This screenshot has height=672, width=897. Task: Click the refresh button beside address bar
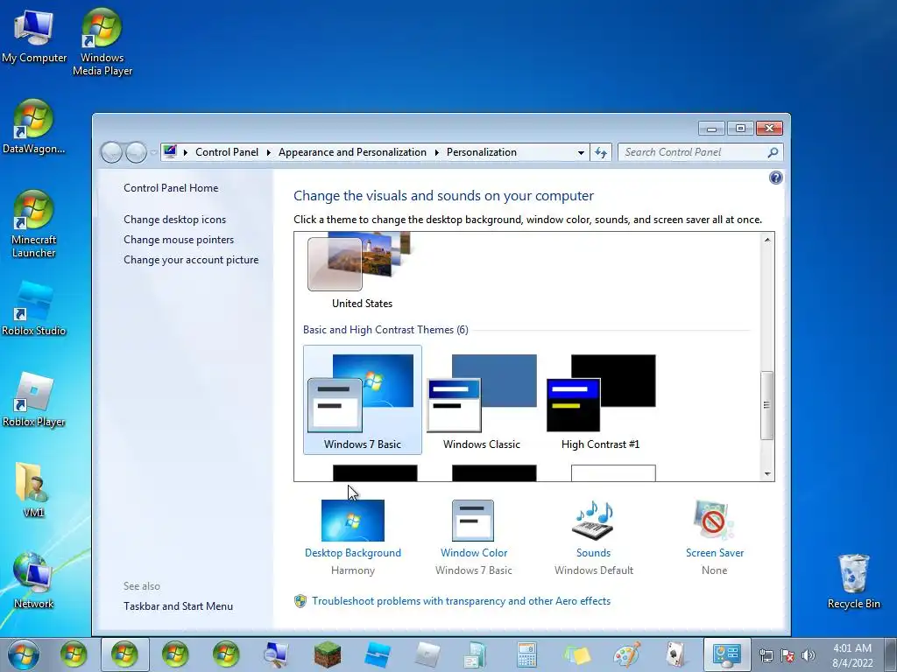point(601,152)
